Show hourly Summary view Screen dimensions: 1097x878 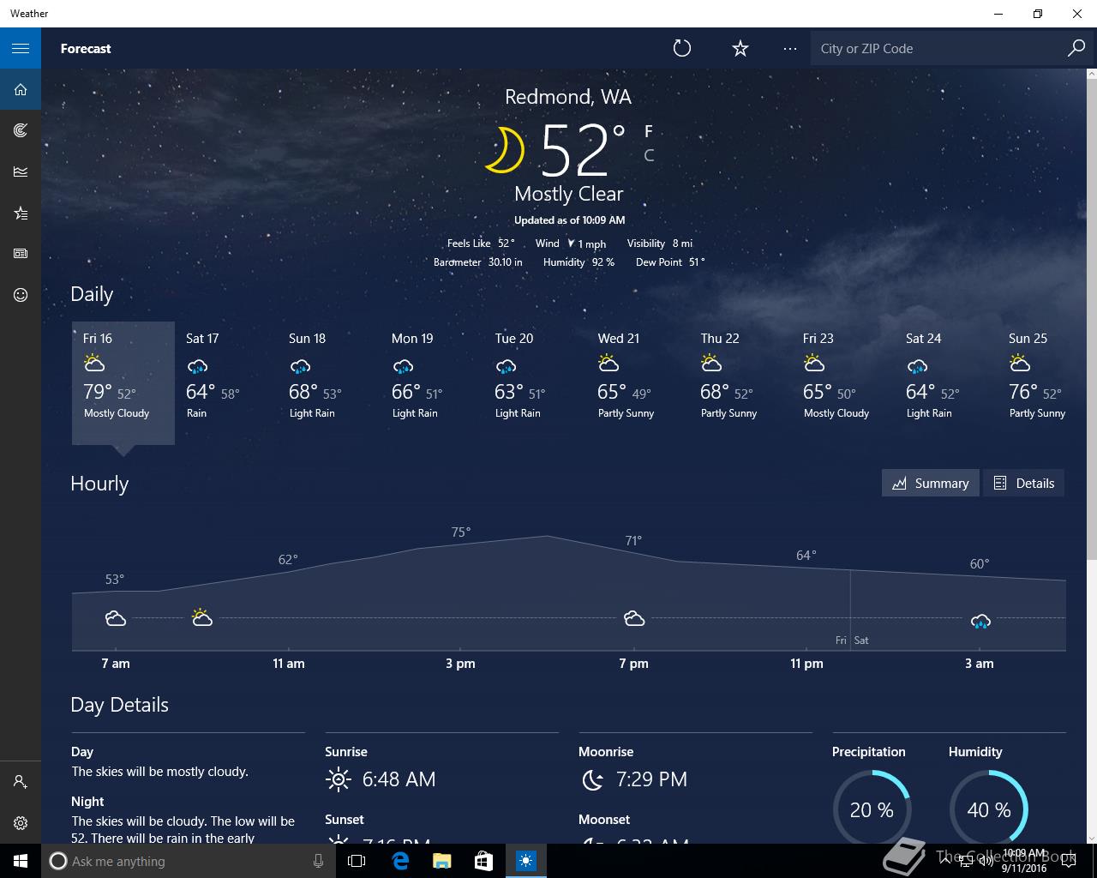click(x=930, y=483)
